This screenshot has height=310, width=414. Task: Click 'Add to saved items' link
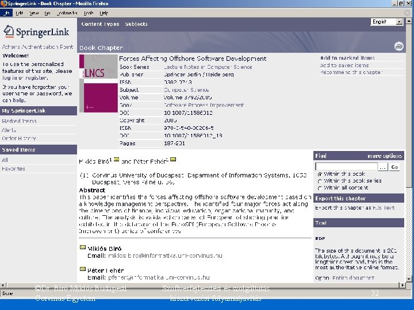click(x=344, y=65)
